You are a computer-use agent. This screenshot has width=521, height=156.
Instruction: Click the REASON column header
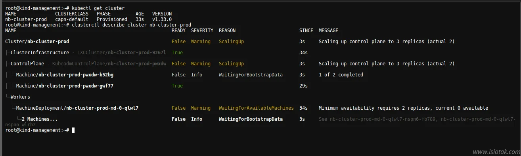(227, 30)
